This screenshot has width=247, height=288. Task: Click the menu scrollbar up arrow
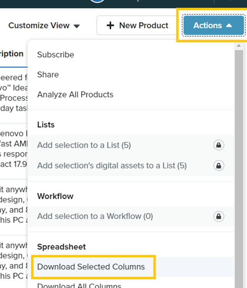coord(239,46)
